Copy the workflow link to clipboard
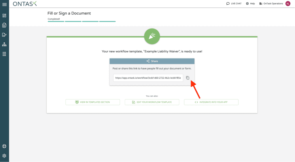 [188, 78]
